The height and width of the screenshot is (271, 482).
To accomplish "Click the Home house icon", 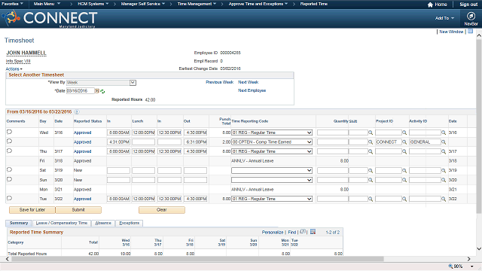I will point(430,5).
